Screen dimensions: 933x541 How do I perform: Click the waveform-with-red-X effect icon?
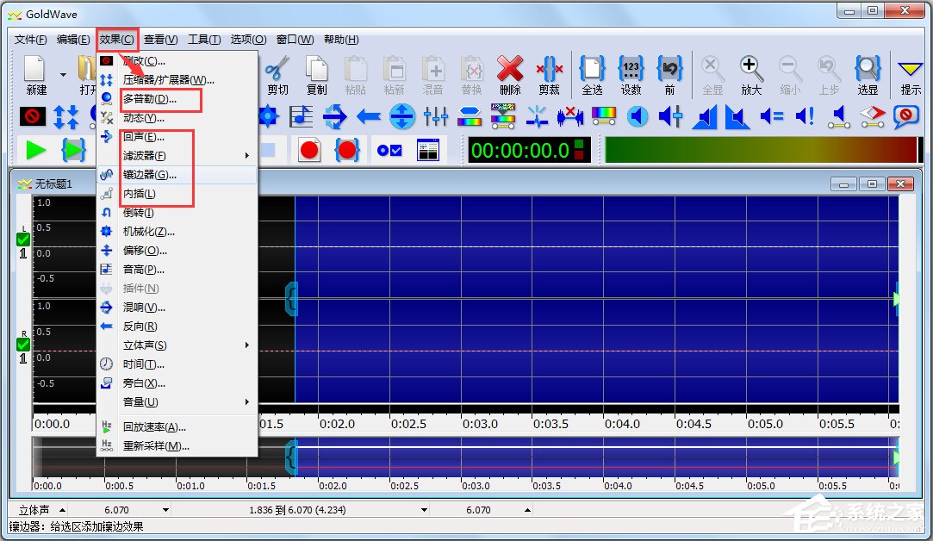[x=570, y=116]
